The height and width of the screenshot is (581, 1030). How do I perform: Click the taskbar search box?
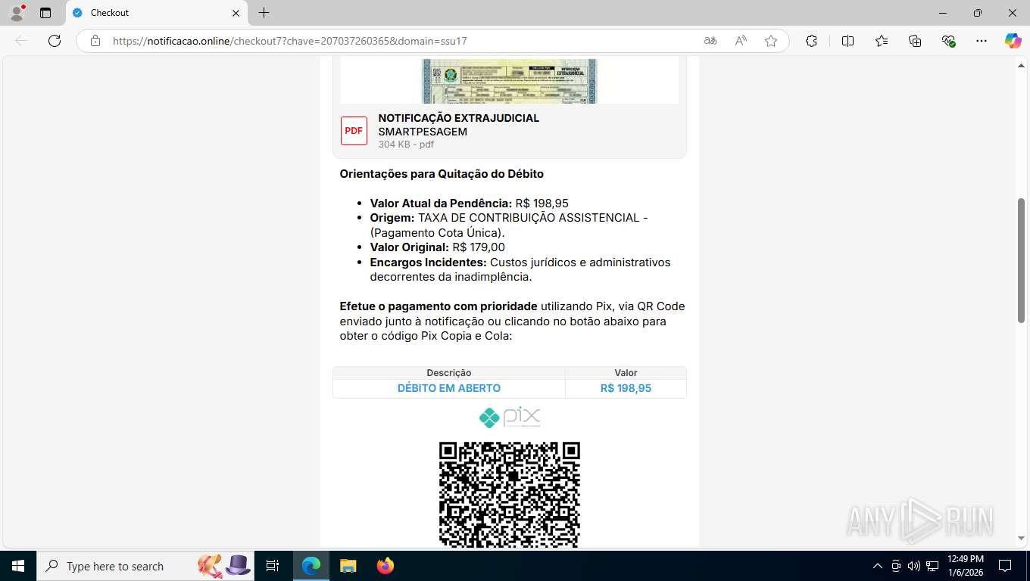click(x=146, y=566)
